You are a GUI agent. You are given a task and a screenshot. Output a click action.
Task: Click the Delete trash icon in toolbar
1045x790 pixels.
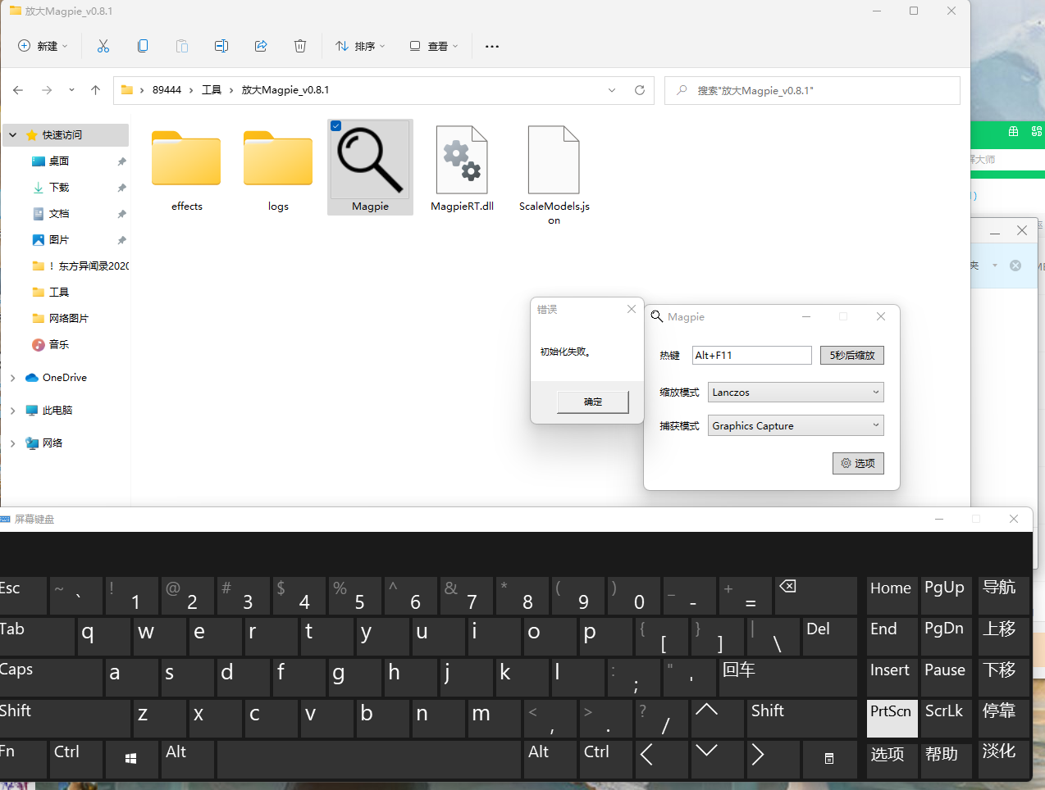[x=300, y=46]
